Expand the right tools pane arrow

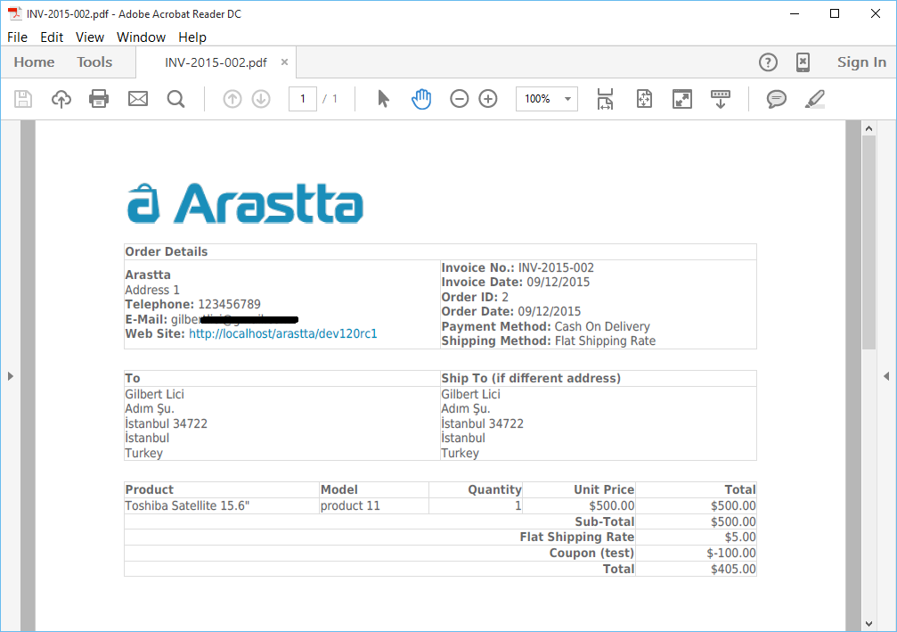click(x=886, y=376)
